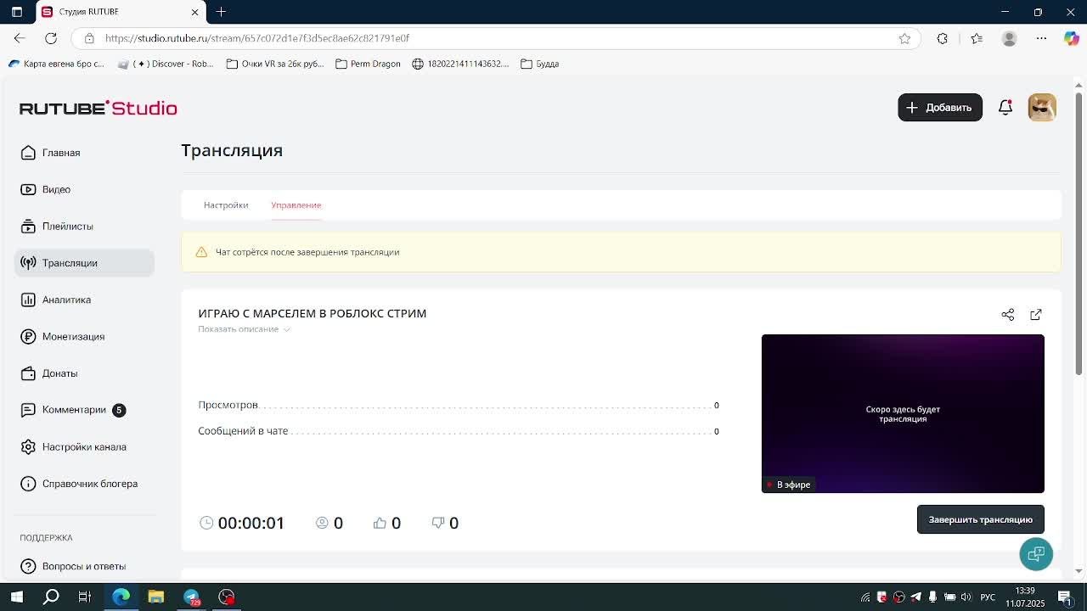Viewport: 1087px width, 611px height.
Task: Open the stream in a new window icon
Action: tap(1036, 315)
